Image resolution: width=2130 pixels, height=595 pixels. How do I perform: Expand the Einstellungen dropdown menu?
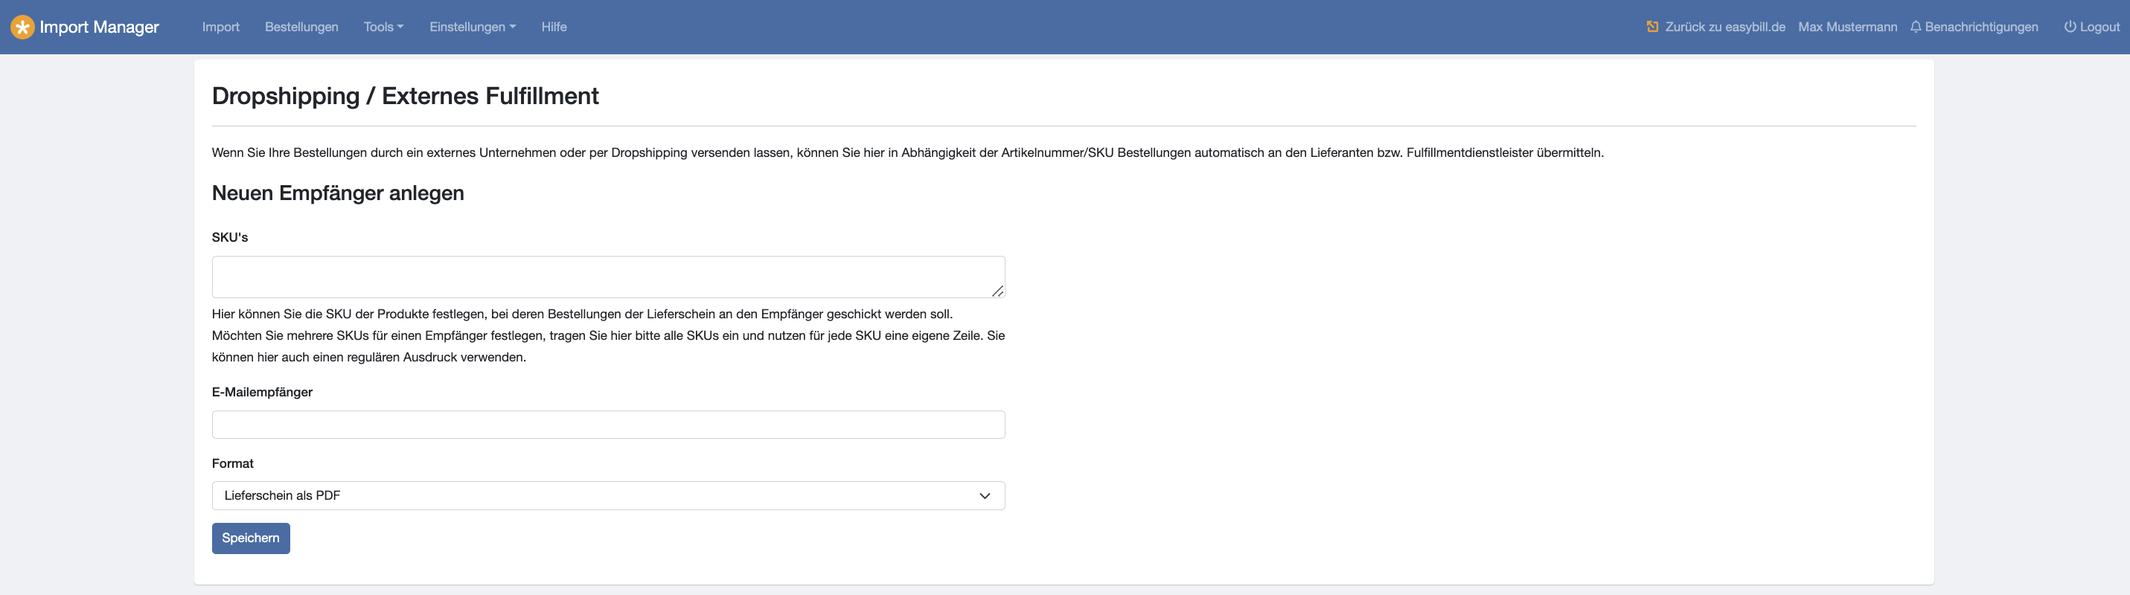472,28
